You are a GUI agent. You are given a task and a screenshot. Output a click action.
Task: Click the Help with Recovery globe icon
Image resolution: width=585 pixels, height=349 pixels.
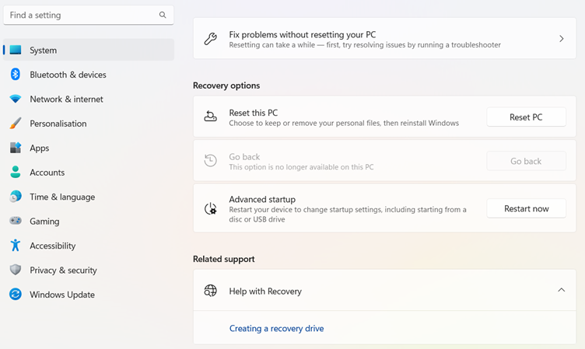[x=210, y=291]
